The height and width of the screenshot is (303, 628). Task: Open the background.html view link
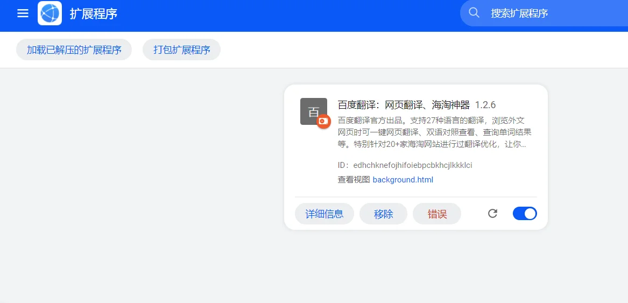tap(403, 180)
